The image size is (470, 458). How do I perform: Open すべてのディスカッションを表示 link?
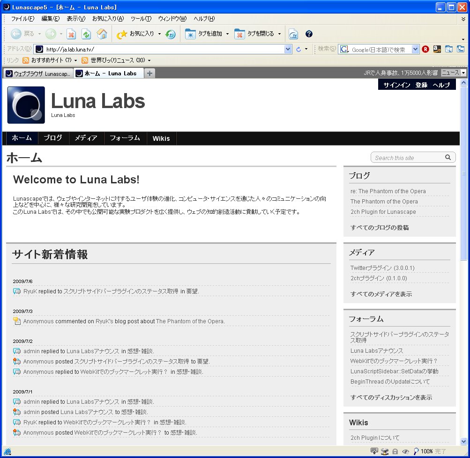391,397
